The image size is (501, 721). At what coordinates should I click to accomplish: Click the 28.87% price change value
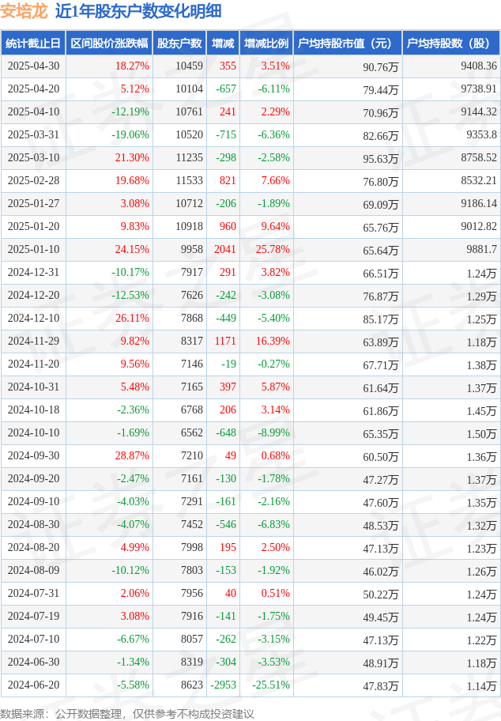(132, 455)
